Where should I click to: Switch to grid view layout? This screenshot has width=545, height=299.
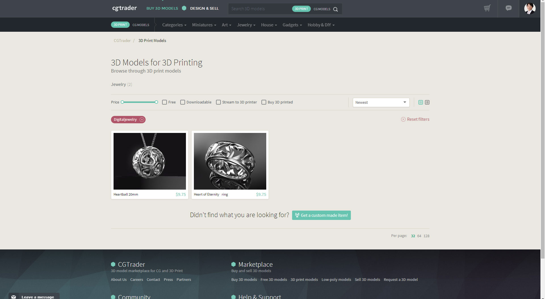pyautogui.click(x=421, y=102)
